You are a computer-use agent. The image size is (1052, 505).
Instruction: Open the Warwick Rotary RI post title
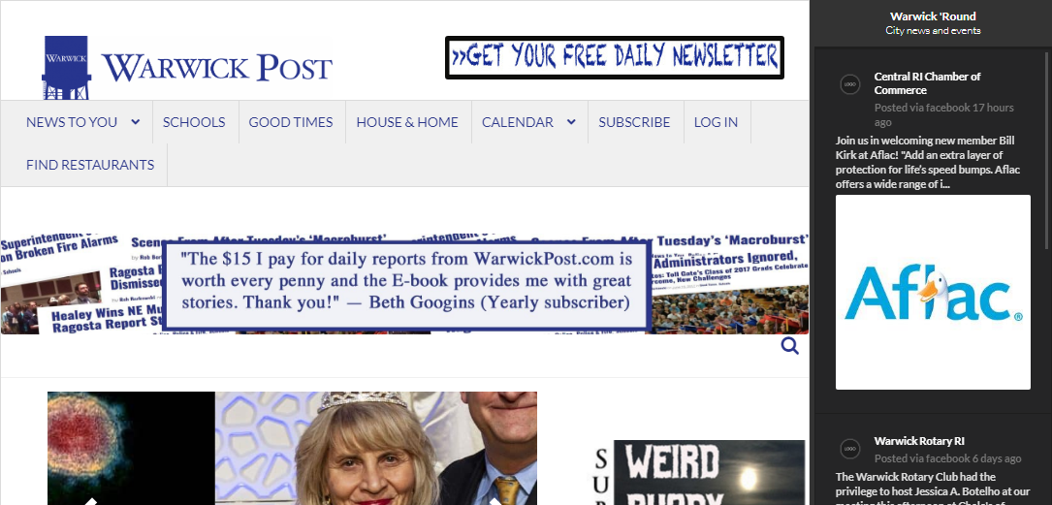(x=919, y=441)
